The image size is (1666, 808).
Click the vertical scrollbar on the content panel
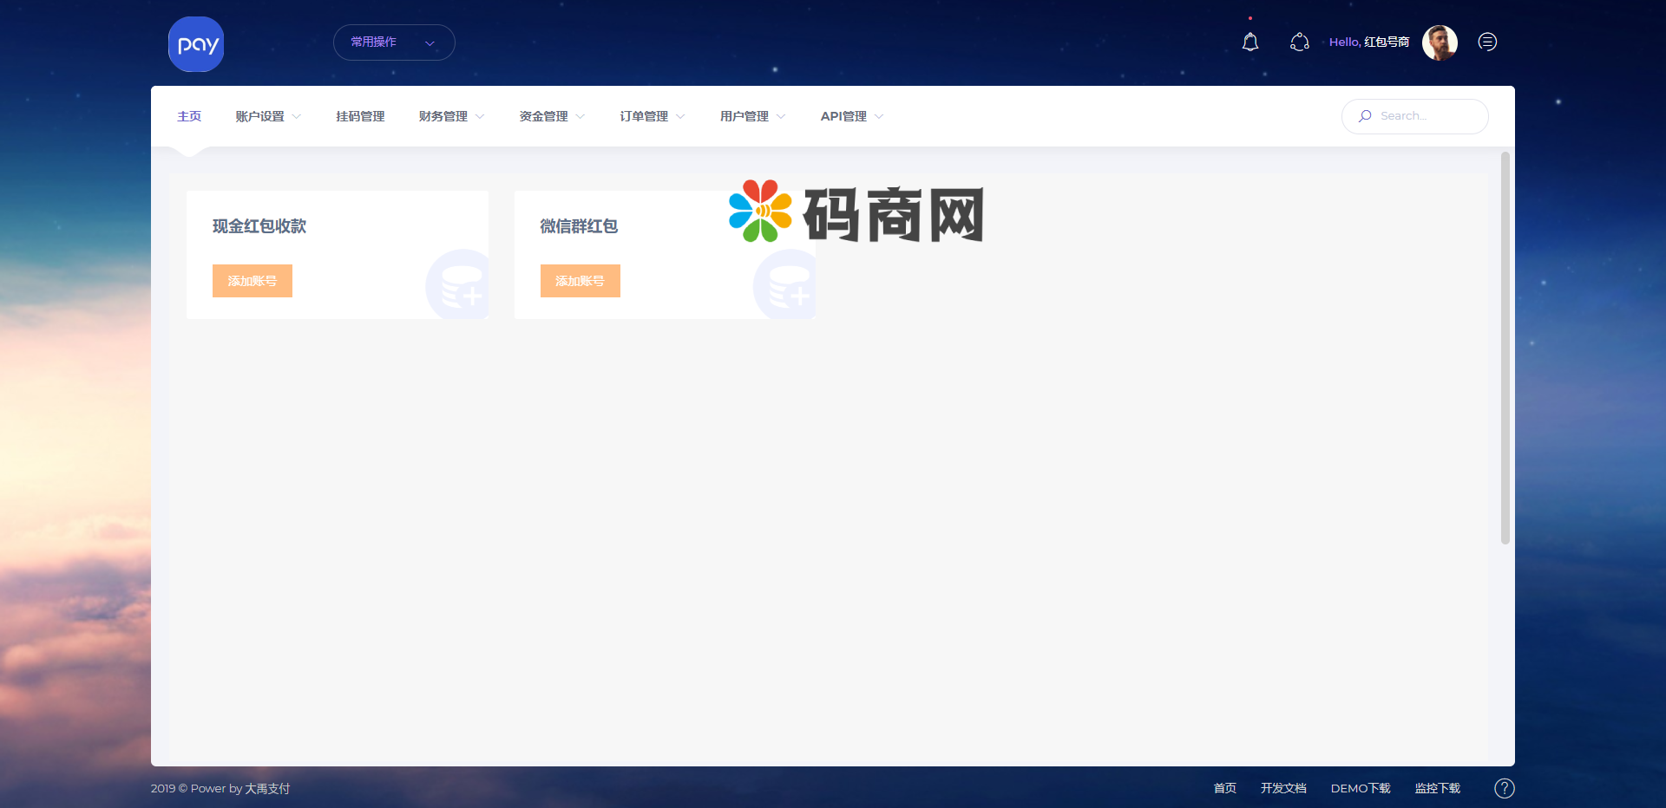click(x=1505, y=347)
